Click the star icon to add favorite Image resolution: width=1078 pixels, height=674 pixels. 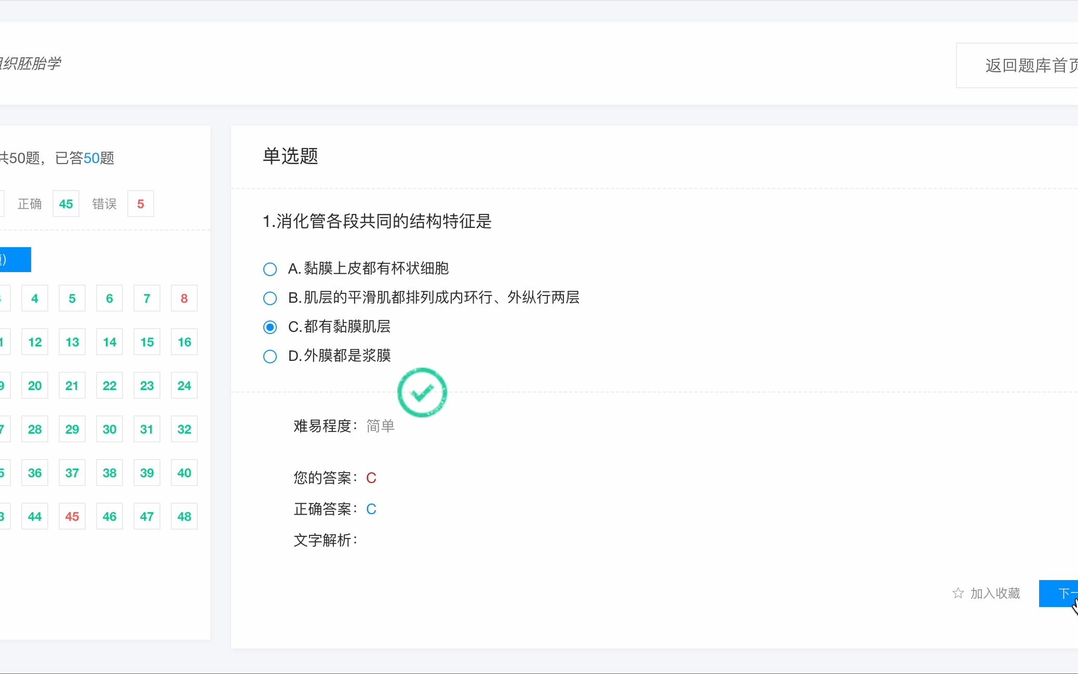[x=958, y=593]
